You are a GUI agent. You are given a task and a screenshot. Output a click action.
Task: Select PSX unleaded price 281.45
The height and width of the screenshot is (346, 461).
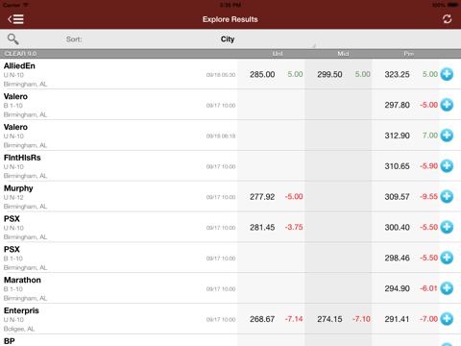coord(262,227)
